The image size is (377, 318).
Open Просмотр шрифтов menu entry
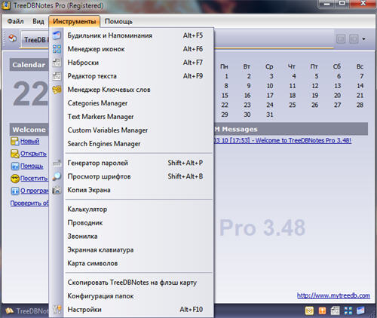(x=138, y=176)
